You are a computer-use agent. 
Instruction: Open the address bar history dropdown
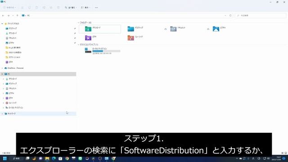pos(225,16)
